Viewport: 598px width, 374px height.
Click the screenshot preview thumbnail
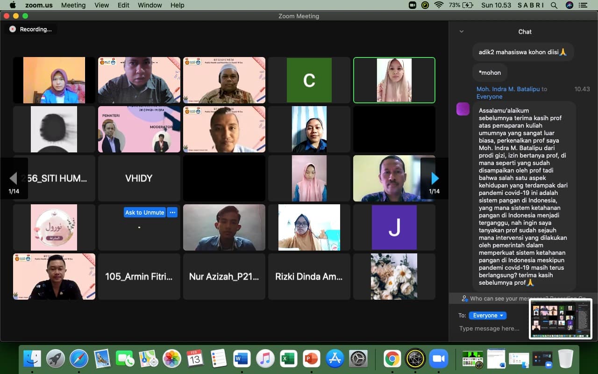point(561,319)
